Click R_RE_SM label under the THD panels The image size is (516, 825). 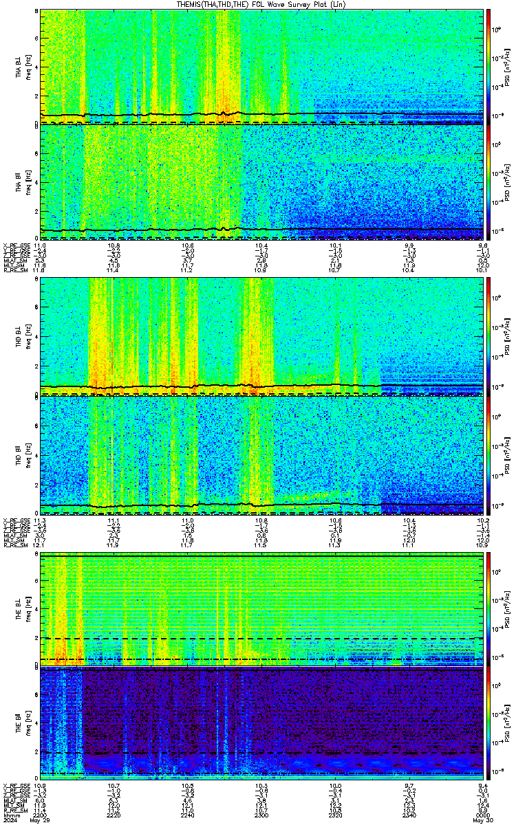14,544
